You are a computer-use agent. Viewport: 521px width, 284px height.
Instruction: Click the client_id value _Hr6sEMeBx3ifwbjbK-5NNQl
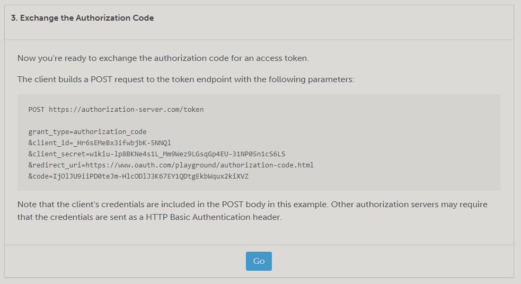(x=122, y=143)
